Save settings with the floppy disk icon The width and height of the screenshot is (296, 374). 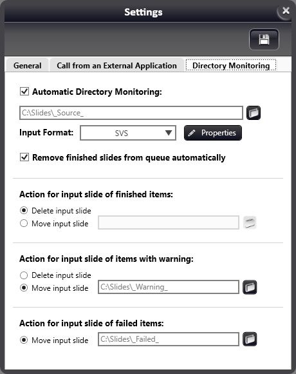(264, 39)
